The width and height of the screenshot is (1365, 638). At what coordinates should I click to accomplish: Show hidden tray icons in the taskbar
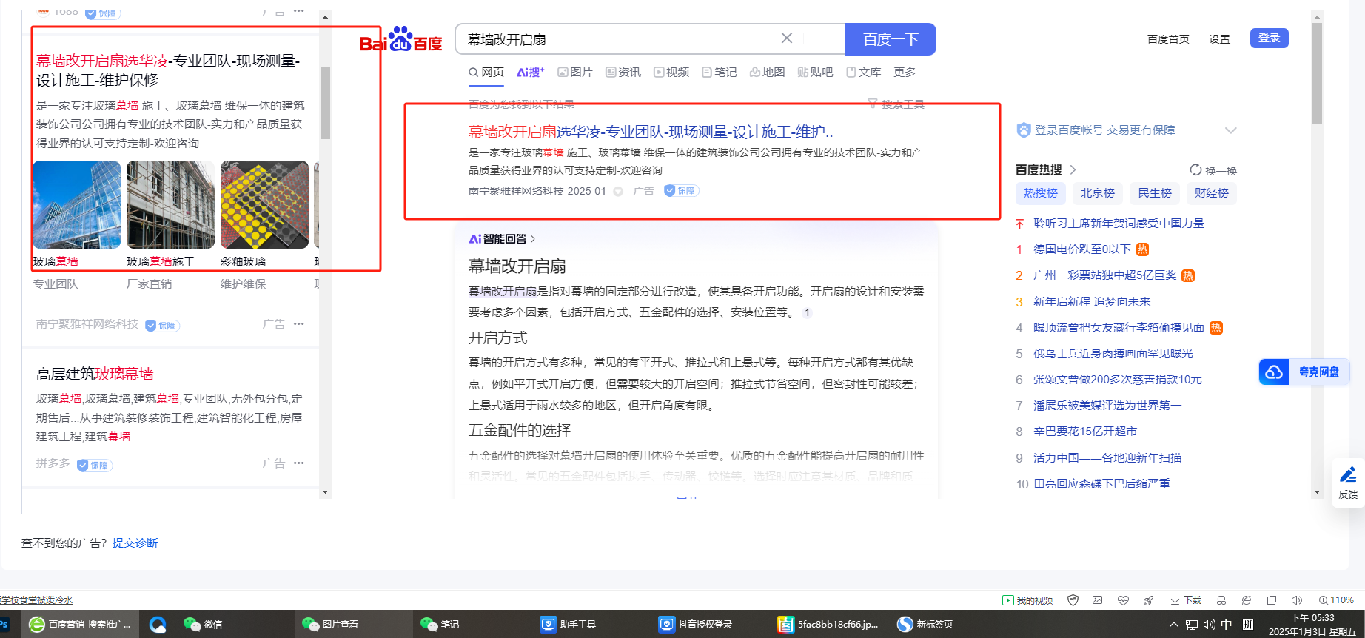click(1173, 625)
